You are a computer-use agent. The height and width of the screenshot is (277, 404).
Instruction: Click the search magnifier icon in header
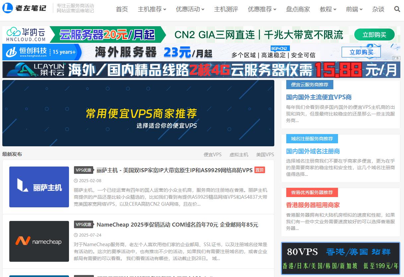point(397,9)
